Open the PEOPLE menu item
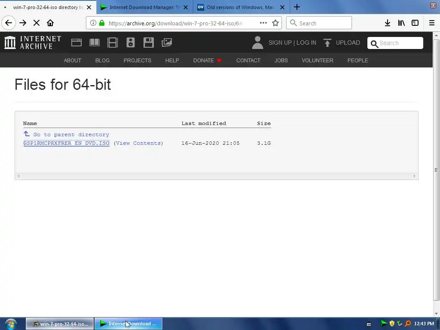Screen dimensions: 440x330 (x=358, y=60)
